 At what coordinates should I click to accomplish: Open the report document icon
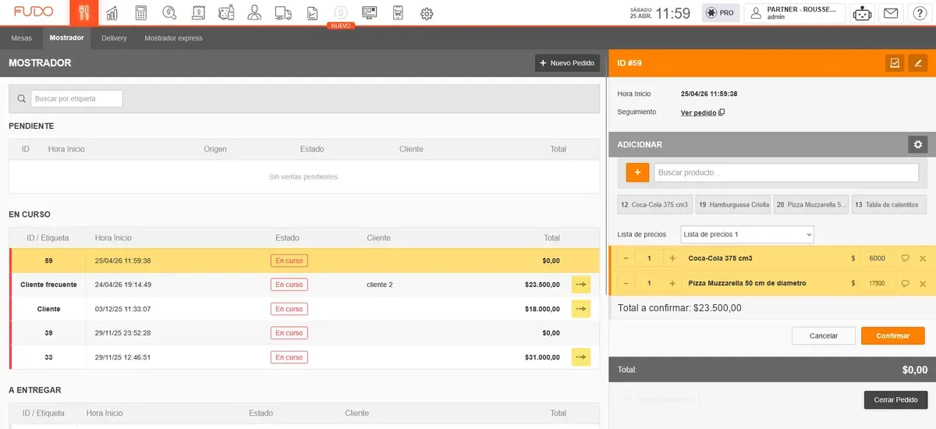(312, 13)
